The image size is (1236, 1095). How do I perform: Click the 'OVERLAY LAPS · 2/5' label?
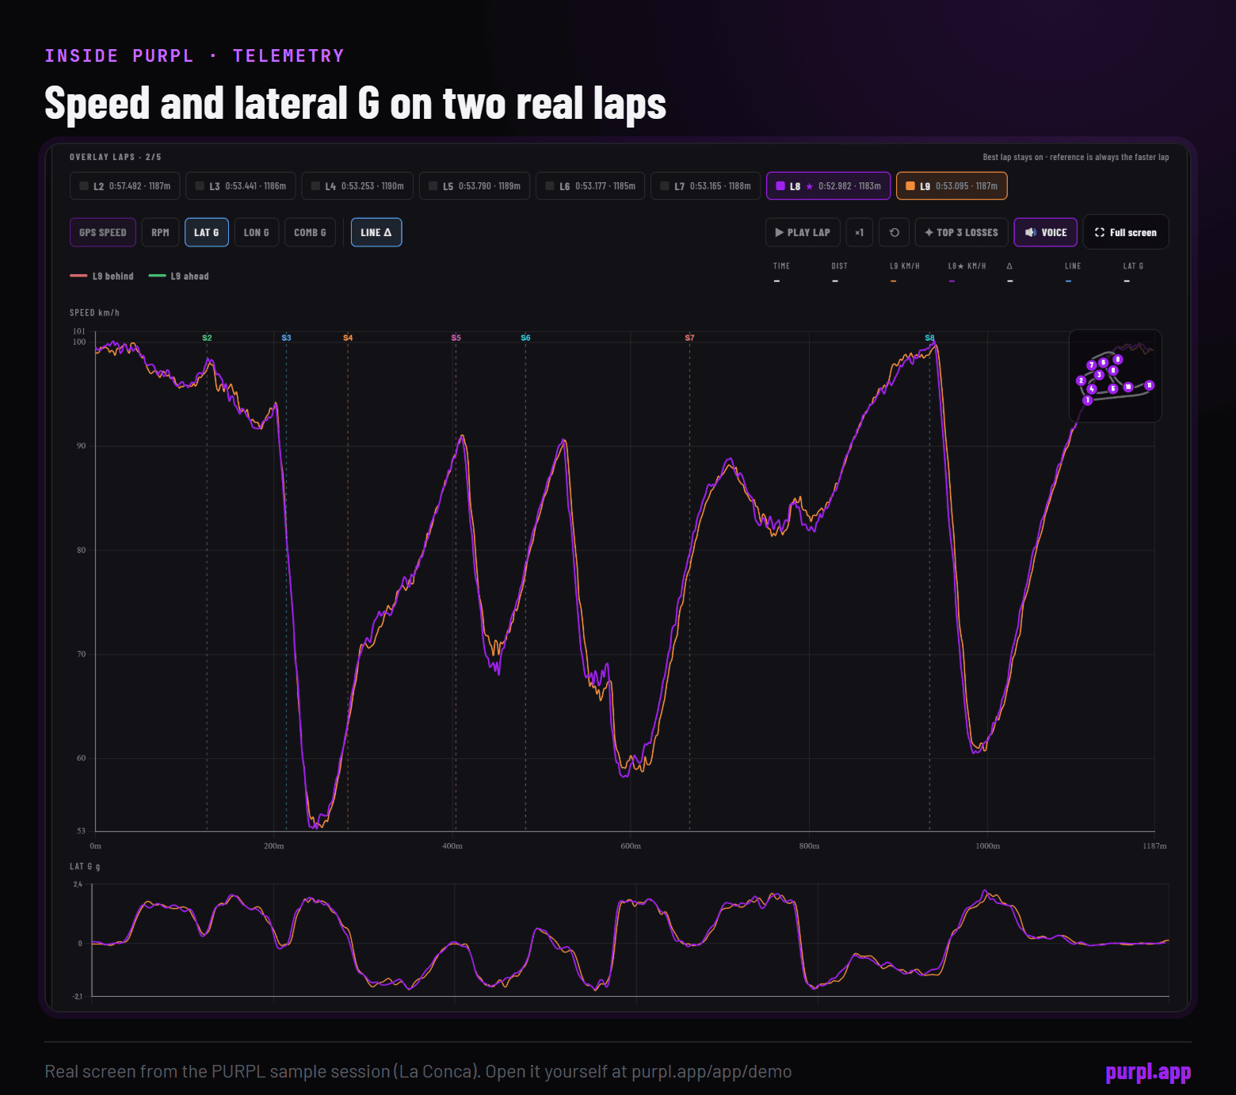tap(116, 157)
